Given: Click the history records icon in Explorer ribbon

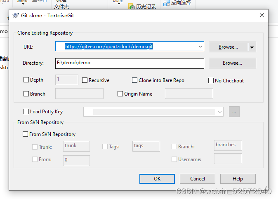Looking at the screenshot, I should point(132,7).
